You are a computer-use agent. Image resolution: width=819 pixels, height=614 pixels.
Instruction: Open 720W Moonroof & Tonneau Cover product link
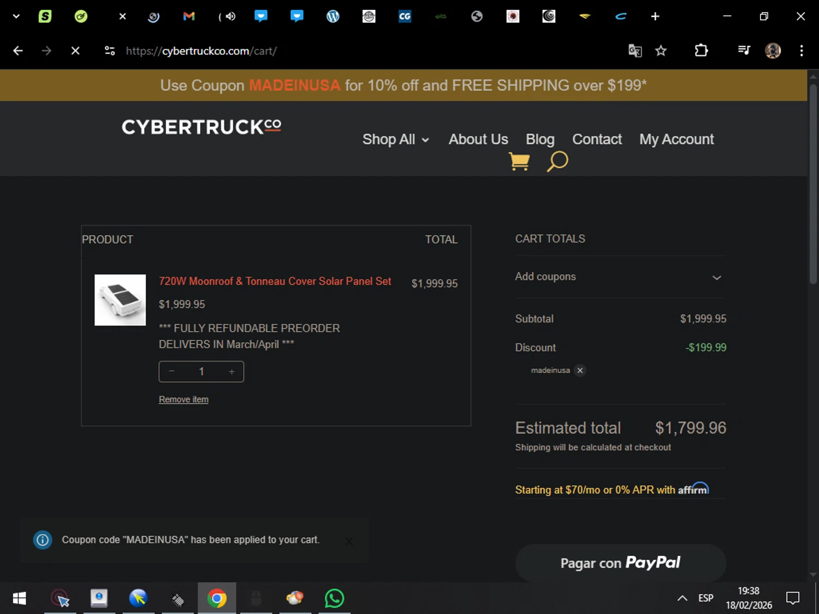(275, 281)
